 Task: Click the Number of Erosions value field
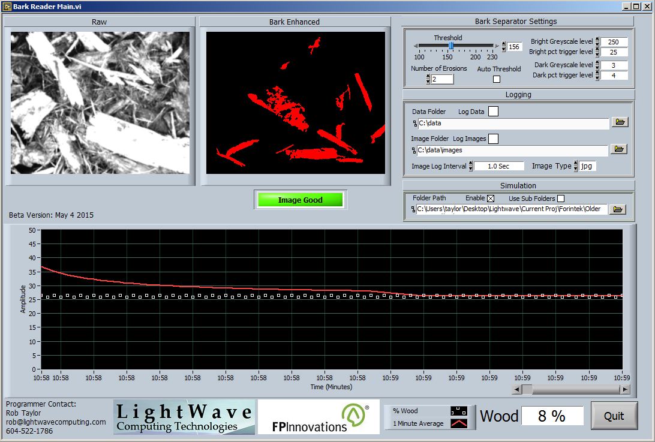pos(443,79)
